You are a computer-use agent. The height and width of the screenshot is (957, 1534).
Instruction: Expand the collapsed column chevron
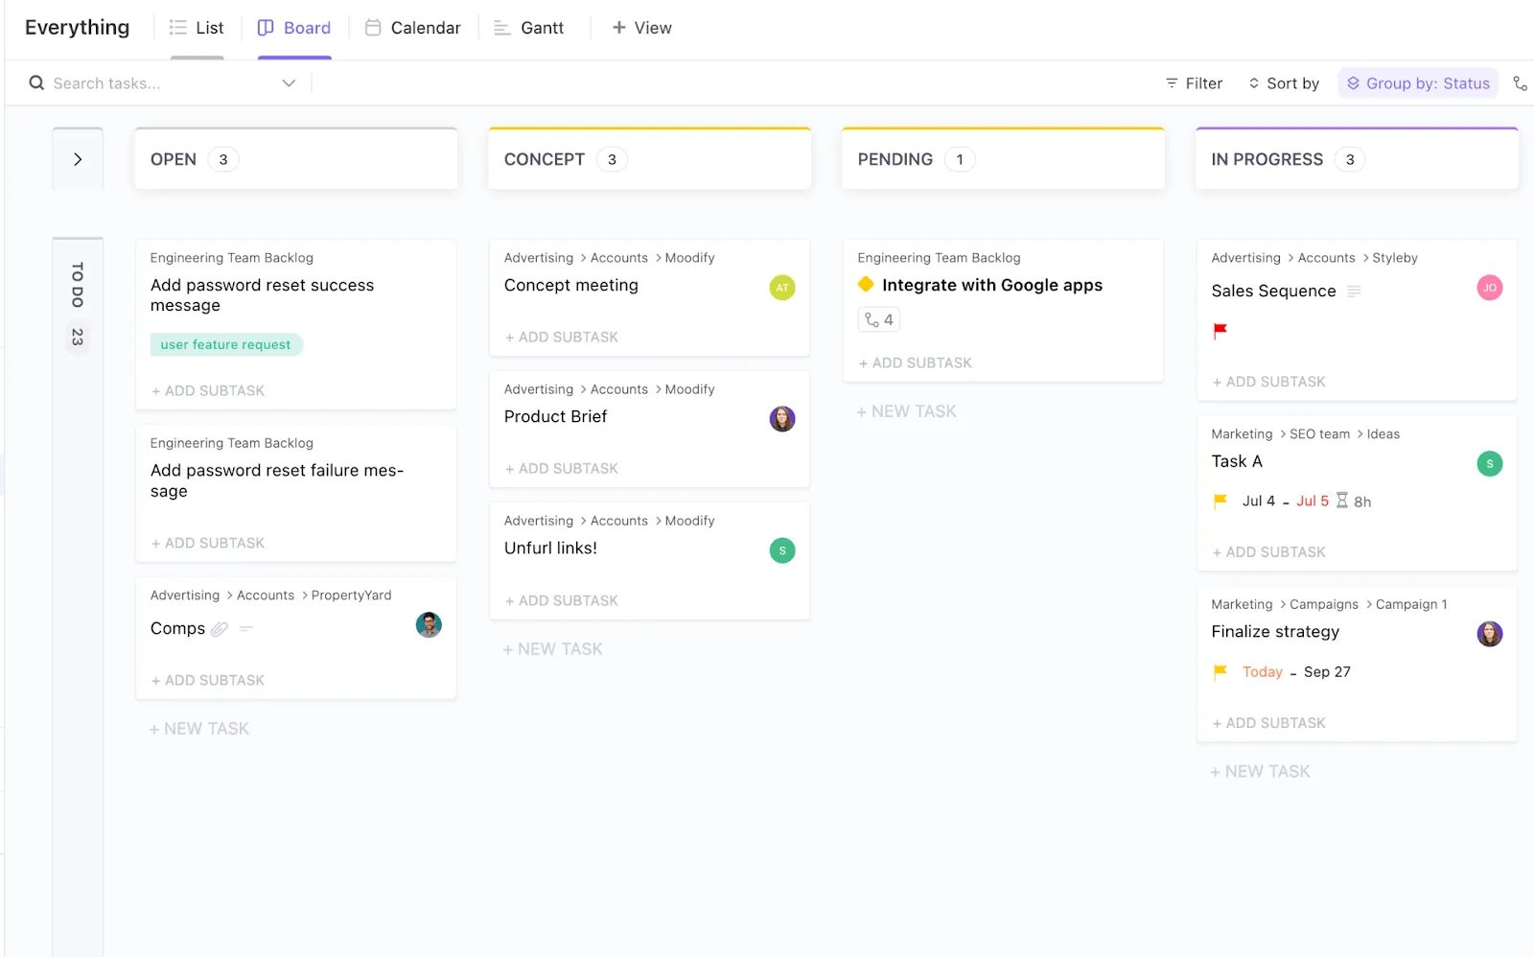(x=78, y=159)
